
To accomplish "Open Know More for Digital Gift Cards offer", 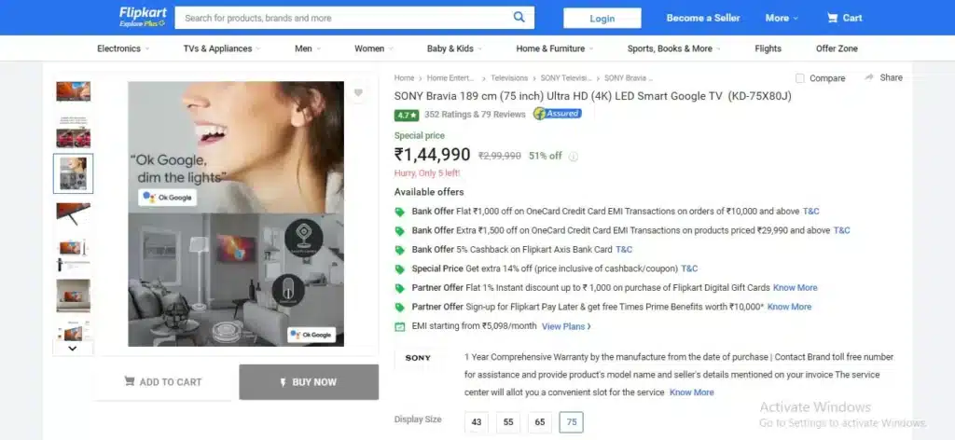I will coord(795,288).
